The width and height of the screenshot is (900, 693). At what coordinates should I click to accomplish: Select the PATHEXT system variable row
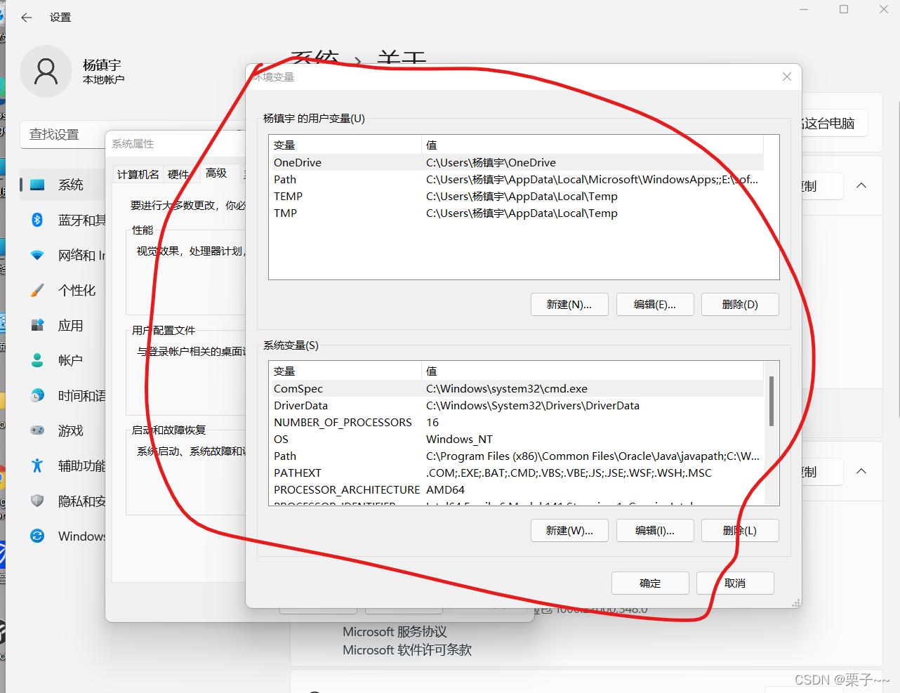pos(516,473)
